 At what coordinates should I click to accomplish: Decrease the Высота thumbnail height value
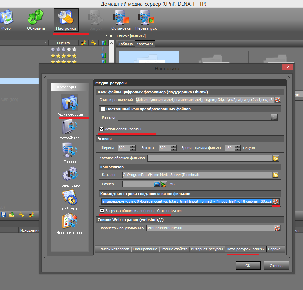coord(172,149)
